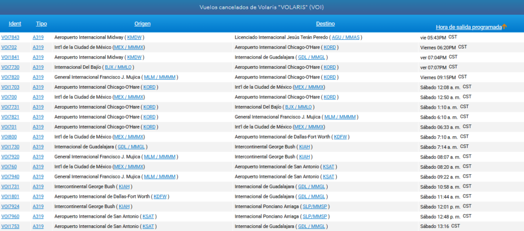
Task: Open GDL / MMGL origin for VOI1730
Action: pyautogui.click(x=132, y=147)
